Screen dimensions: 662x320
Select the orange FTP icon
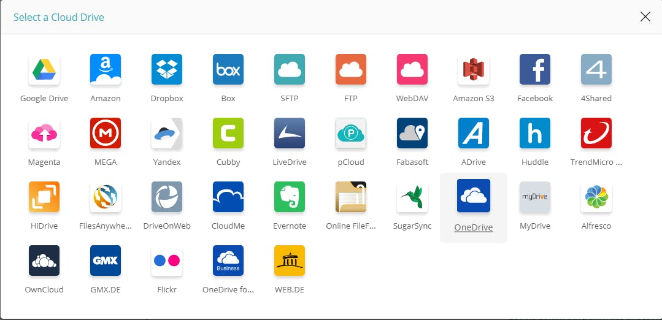351,69
